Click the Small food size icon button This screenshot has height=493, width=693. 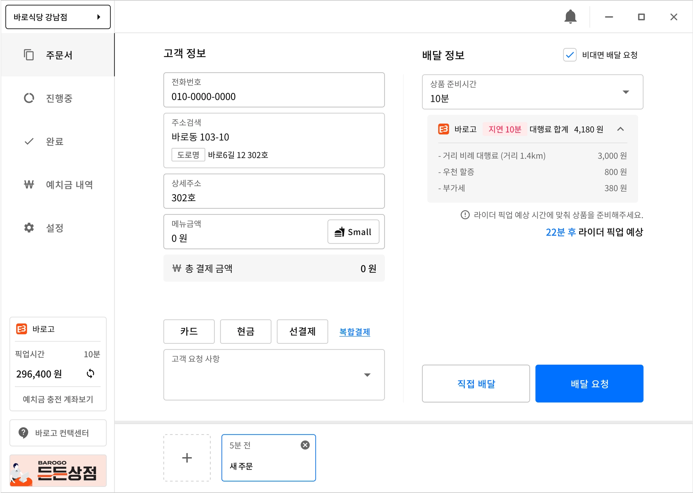tap(353, 232)
